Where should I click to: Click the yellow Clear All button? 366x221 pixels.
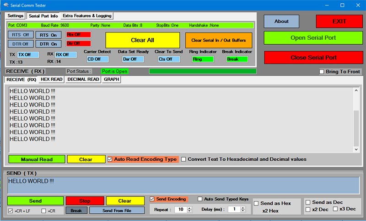pos(143,40)
